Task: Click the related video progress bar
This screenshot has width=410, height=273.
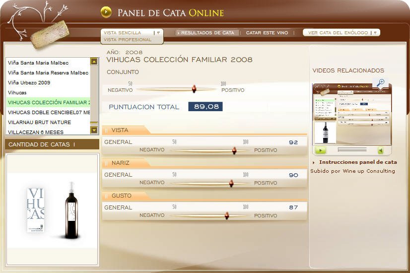Action: pos(352,149)
